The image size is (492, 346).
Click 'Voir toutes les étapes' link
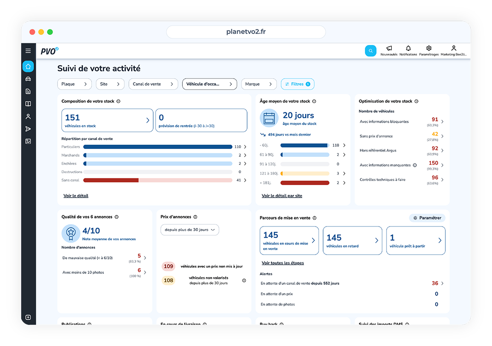pyautogui.click(x=283, y=263)
